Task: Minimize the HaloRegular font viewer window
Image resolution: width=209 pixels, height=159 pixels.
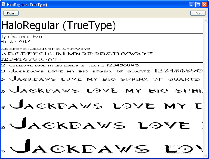Action: [x=192, y=5]
